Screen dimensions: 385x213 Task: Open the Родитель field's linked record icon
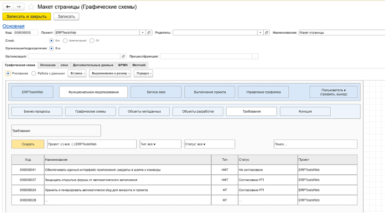[x=267, y=32]
